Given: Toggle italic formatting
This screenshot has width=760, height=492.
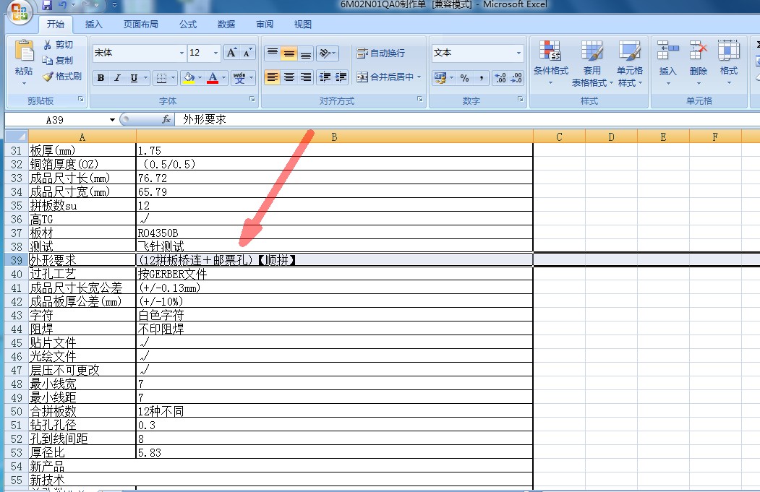Looking at the screenshot, I should [117, 77].
